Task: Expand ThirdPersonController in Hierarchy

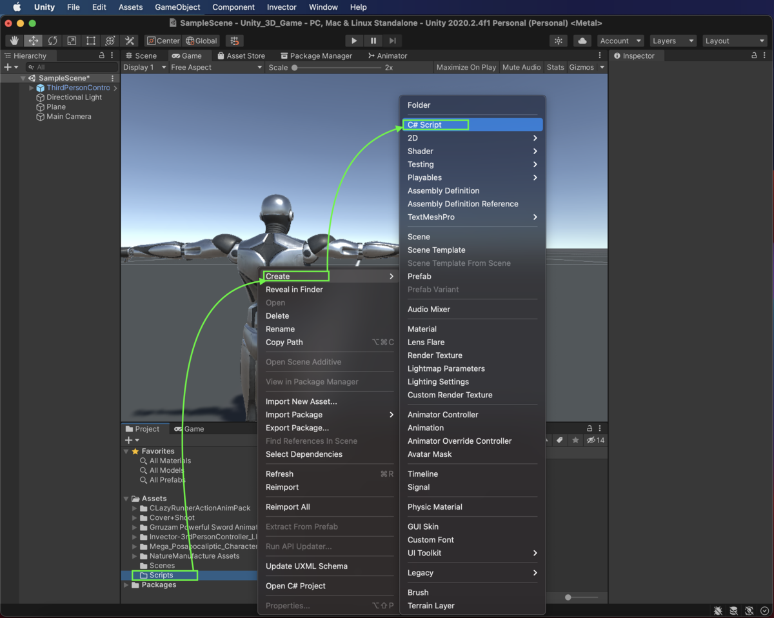Action: [x=32, y=88]
